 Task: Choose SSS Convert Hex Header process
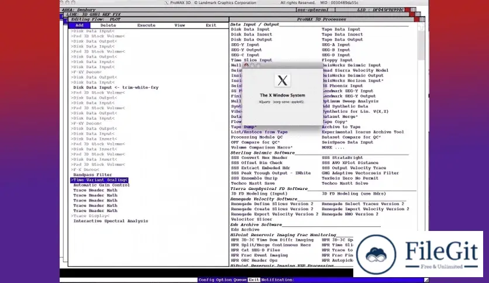(x=259, y=158)
